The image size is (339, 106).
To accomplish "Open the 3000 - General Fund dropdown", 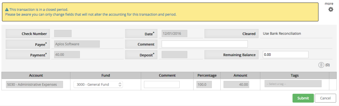I will tap(98, 84).
